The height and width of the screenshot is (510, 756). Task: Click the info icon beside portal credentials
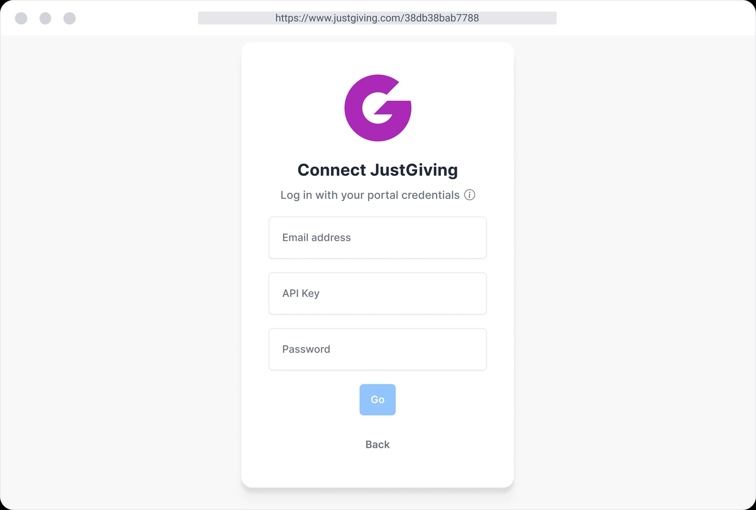coord(469,195)
